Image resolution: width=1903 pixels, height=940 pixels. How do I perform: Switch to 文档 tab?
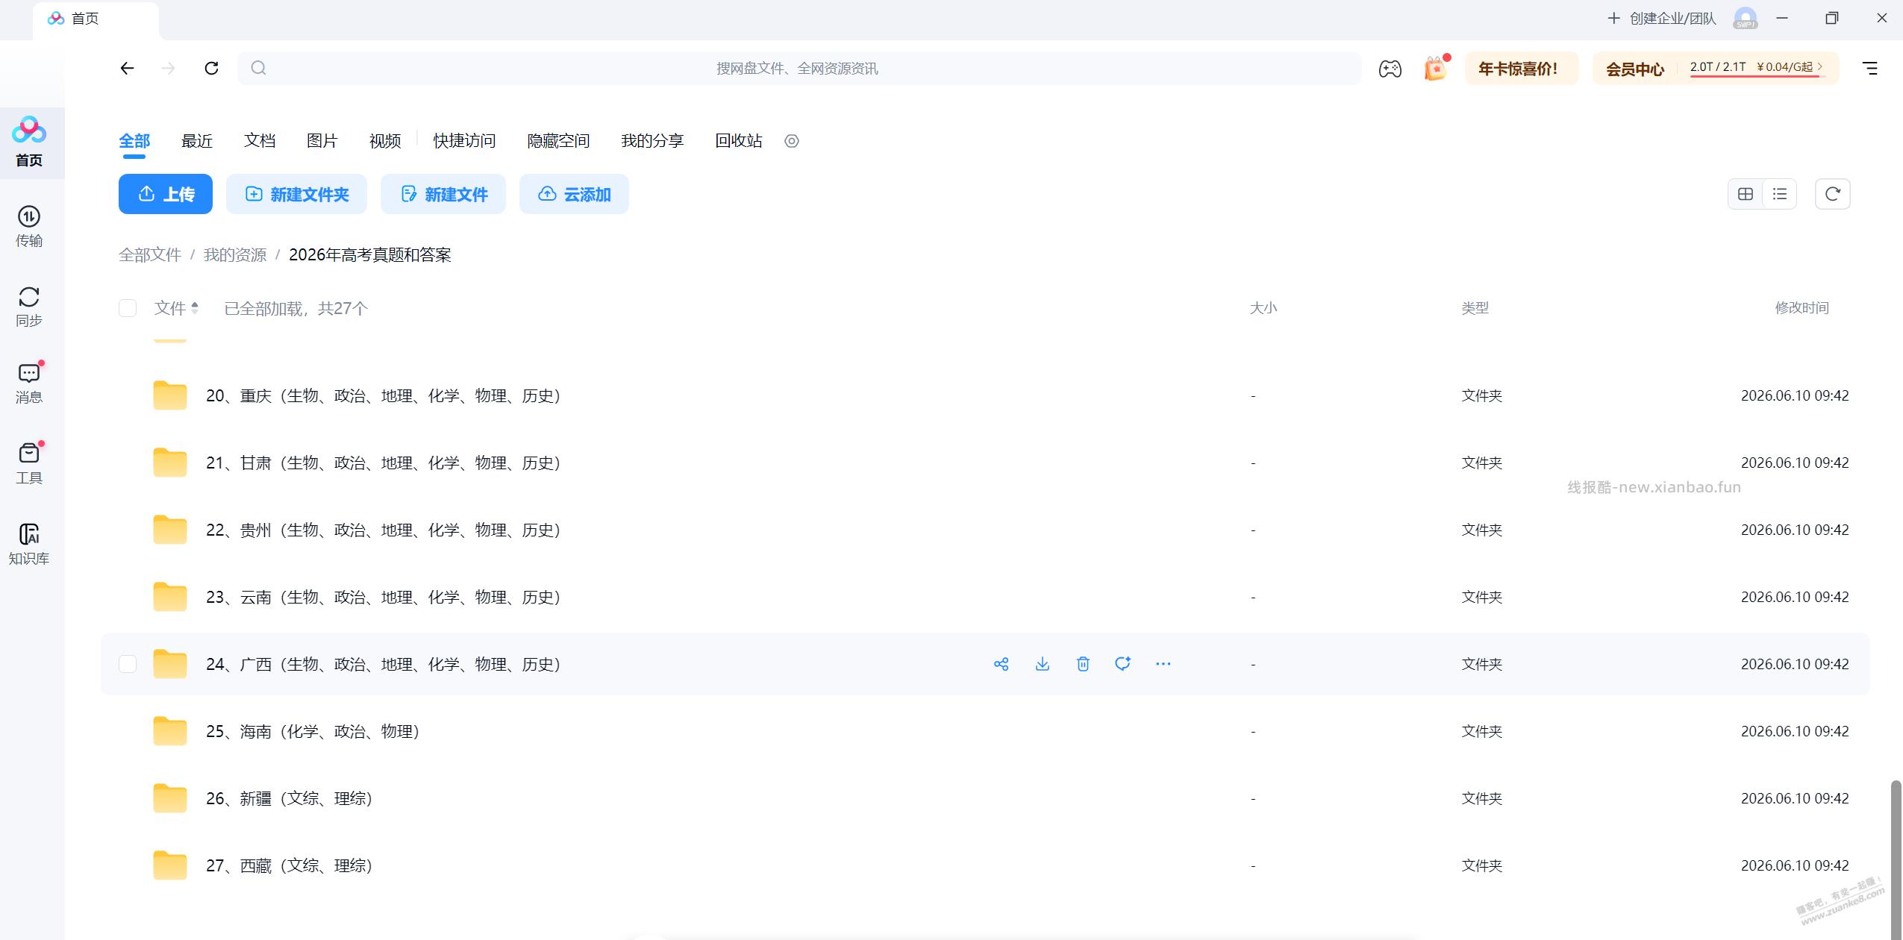[x=260, y=141]
